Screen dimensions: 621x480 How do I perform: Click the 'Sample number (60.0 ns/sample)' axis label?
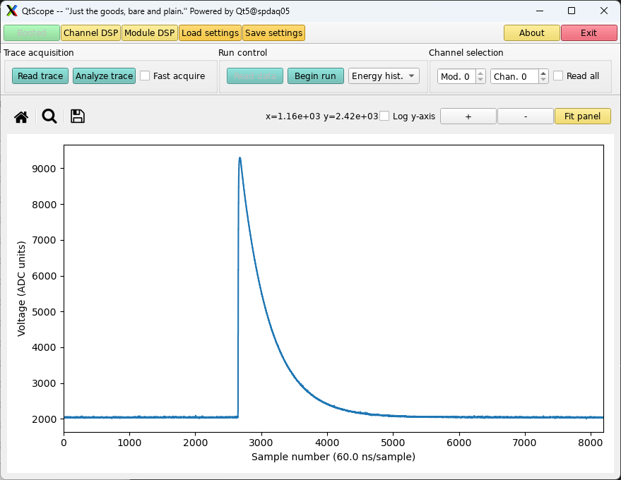coord(333,457)
